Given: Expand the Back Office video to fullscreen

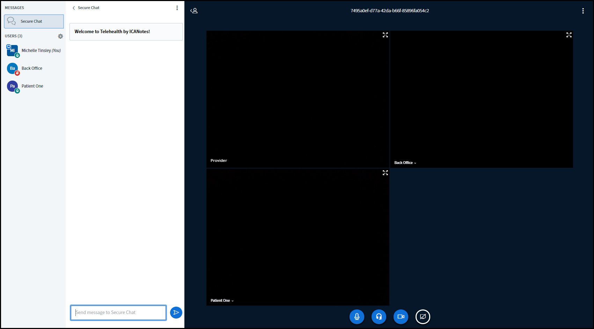Looking at the screenshot, I should (569, 35).
